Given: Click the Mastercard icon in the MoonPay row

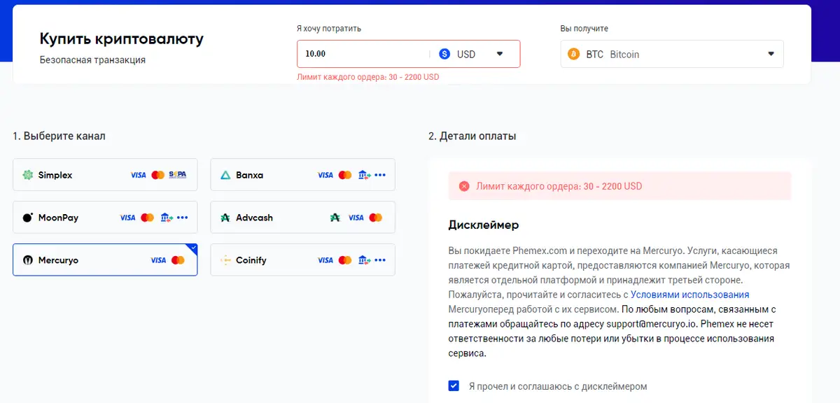Looking at the screenshot, I should pos(147,218).
